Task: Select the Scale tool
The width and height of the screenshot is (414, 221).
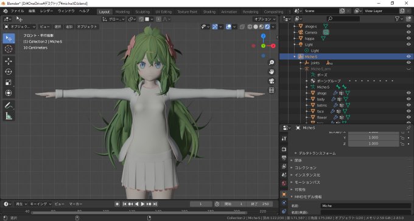Action: (x=9, y=82)
